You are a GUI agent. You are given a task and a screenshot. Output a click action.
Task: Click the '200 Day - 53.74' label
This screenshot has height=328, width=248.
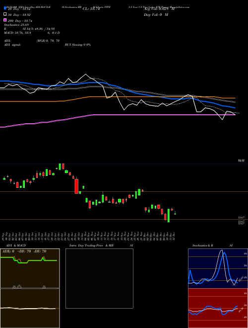20,21
